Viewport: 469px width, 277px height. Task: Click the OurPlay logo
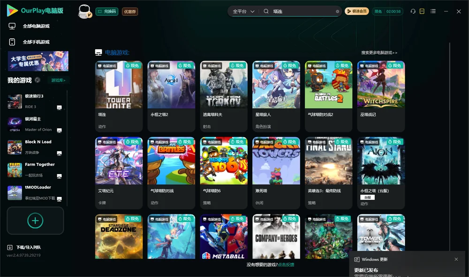(35, 11)
